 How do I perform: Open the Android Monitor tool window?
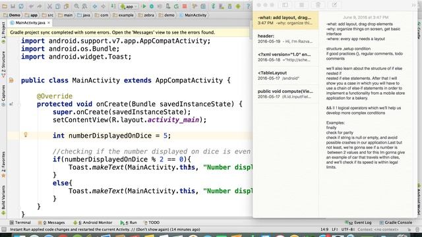tap(93, 223)
